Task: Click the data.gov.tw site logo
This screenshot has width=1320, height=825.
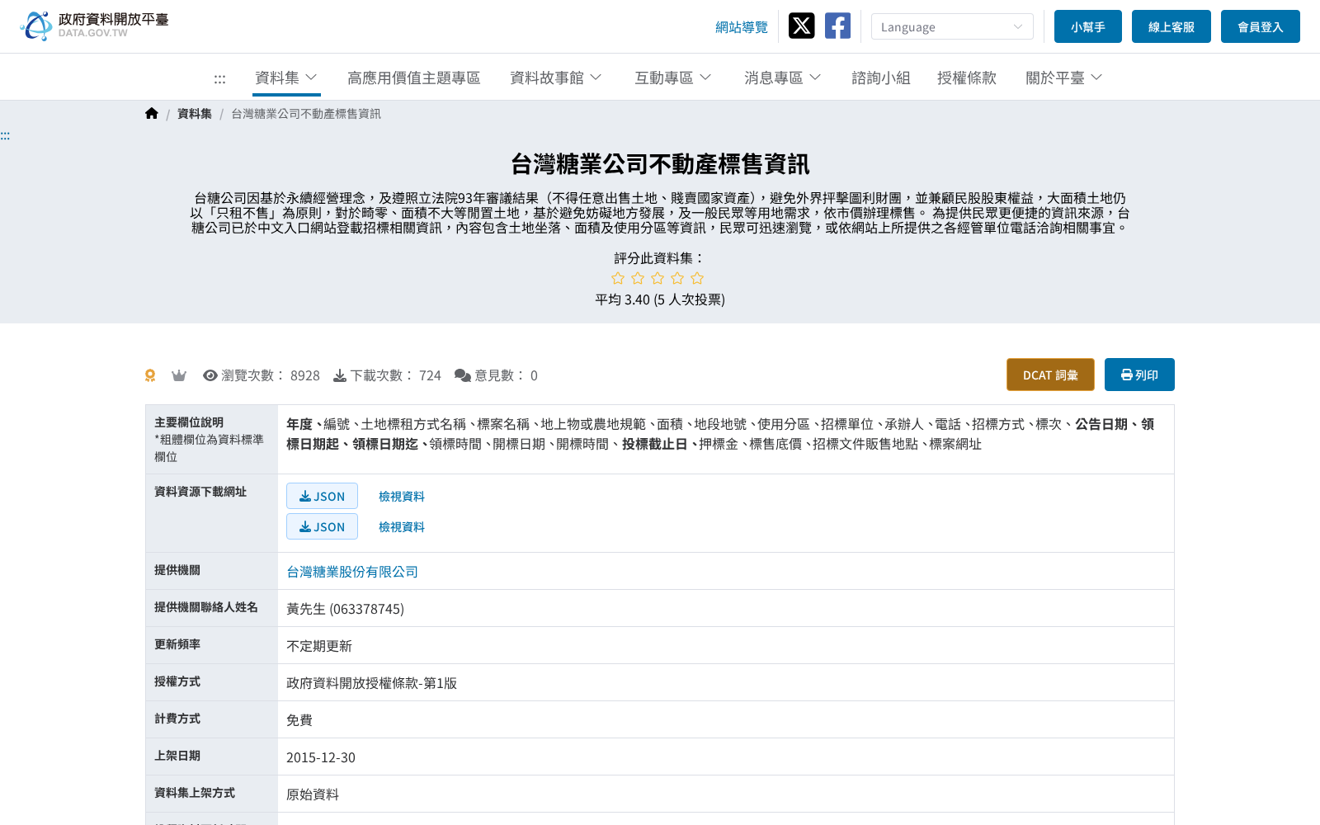Action: (x=94, y=26)
